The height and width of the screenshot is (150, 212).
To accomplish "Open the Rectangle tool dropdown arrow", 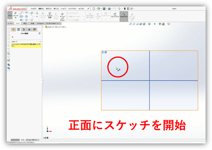I will (24, 17).
